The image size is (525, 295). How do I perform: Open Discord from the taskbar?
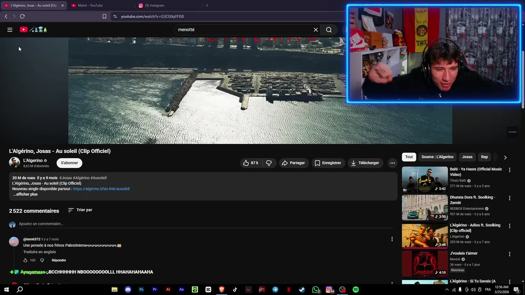(x=128, y=289)
